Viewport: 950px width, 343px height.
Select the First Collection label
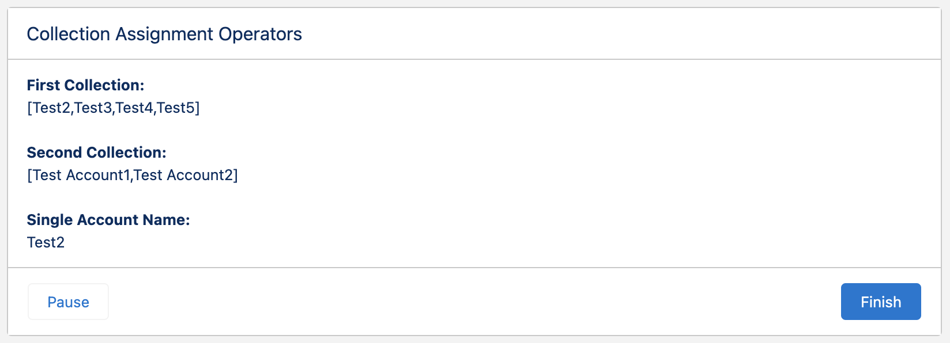(85, 85)
